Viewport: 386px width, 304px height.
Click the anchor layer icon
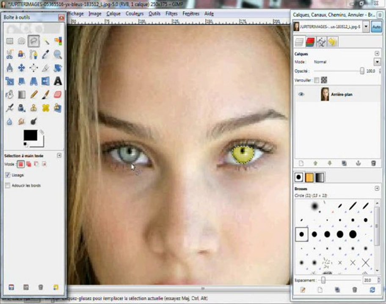358,163
